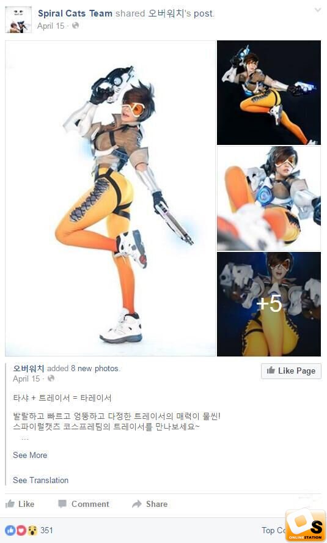Click the blue Like reaction icon
Viewport: 327px width, 543px height.
10,530
